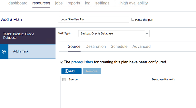
Task: Click the Backup: Oracle Database combo box
Action: (x=112, y=33)
